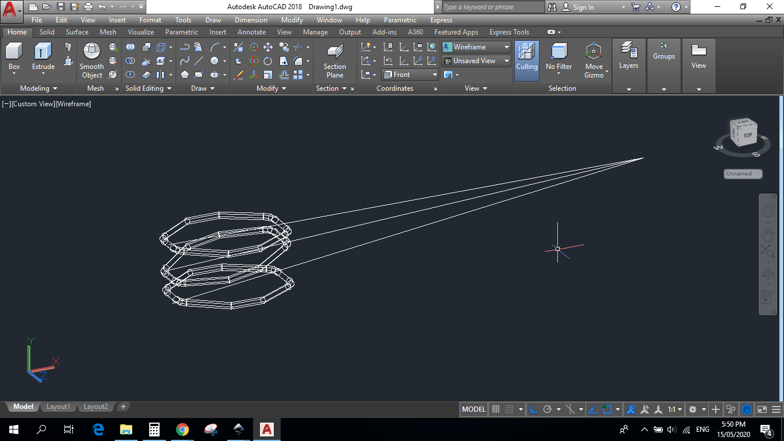Expand the Solid Editing panel
The width and height of the screenshot is (784, 441).
point(149,88)
